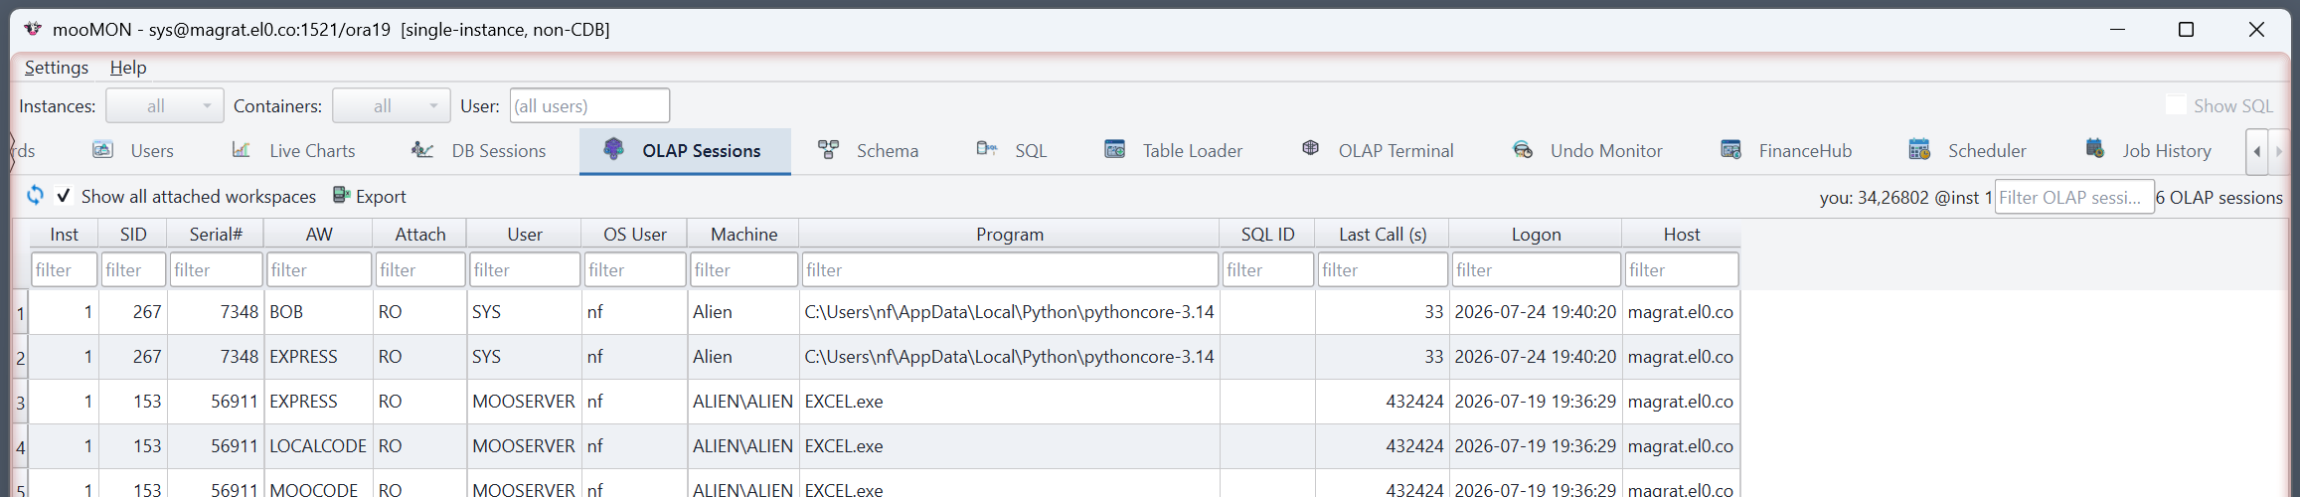
Task: Click the BOB workspace cell
Action: (x=319, y=312)
